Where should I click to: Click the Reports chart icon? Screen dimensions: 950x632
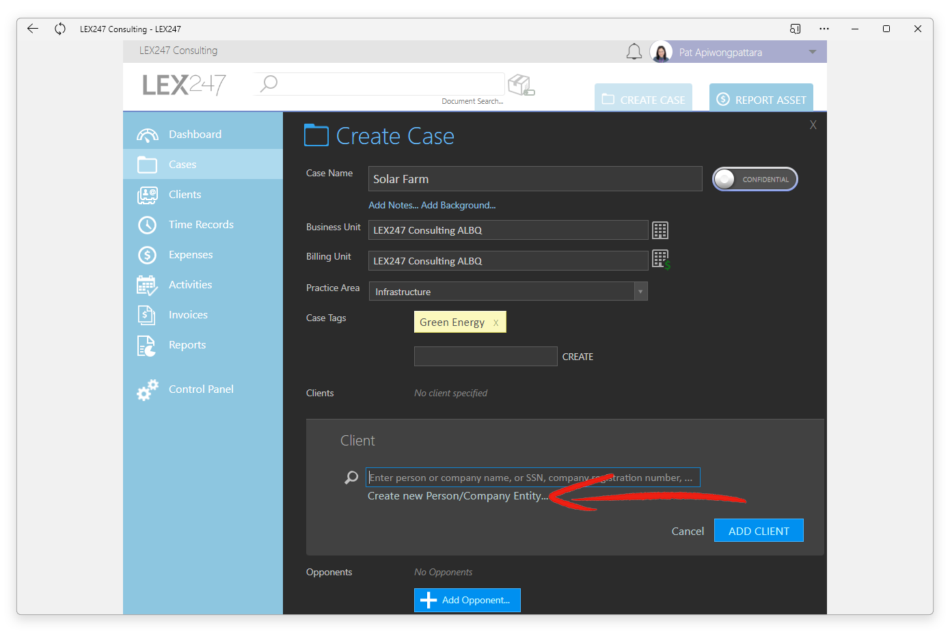click(x=147, y=346)
